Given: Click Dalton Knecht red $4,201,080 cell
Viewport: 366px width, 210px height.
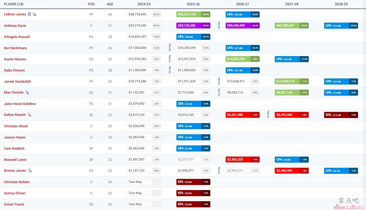Looking at the screenshot, I should 243,115.
